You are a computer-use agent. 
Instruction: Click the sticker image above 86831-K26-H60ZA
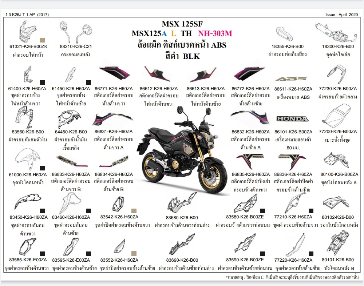click(112, 119)
